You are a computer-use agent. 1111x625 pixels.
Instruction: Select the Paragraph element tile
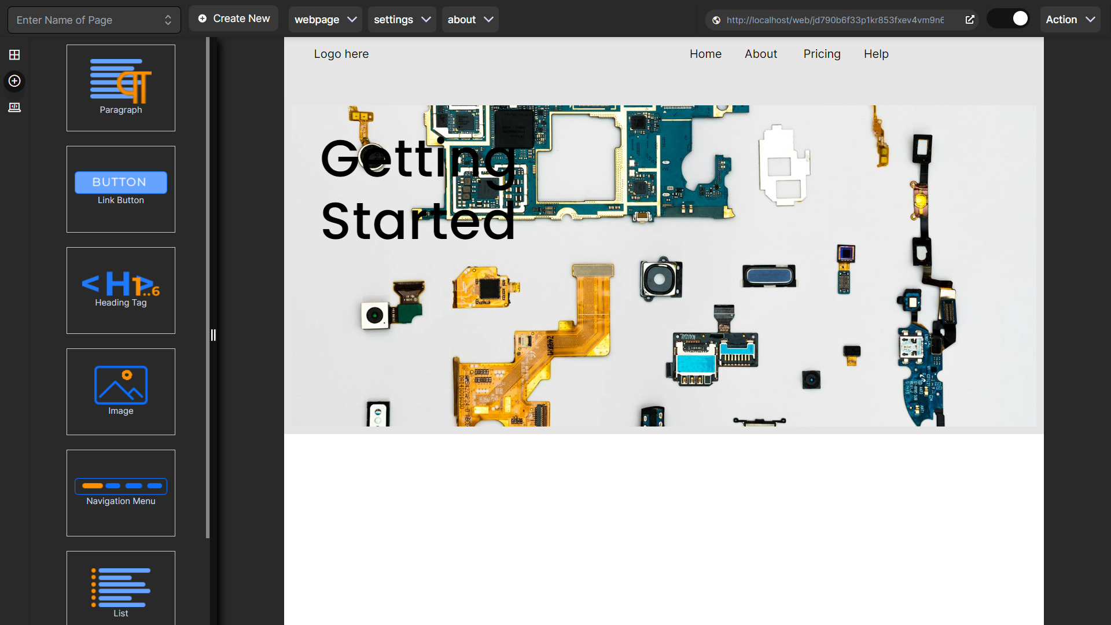click(120, 88)
